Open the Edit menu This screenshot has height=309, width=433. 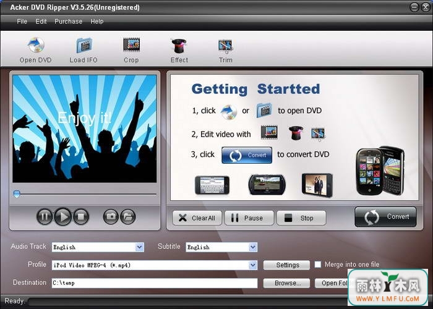pyautogui.click(x=41, y=21)
